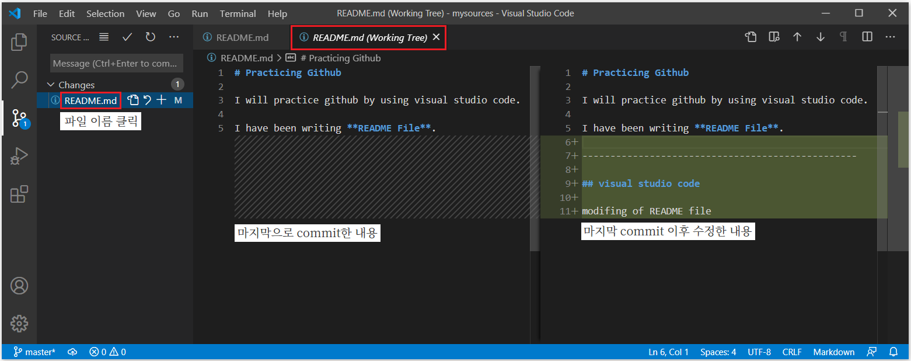Screen dimensions: 911x361
Task: Switch to the README.md editor tab
Action: click(242, 37)
